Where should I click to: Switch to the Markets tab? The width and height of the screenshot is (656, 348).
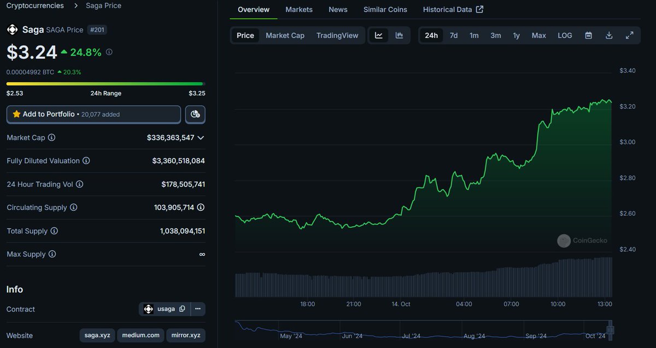click(x=299, y=9)
